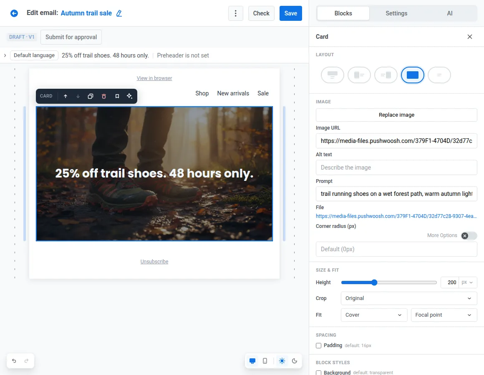Select image-on-top card layout
Image resolution: width=484 pixels, height=375 pixels.
pyautogui.click(x=333, y=75)
